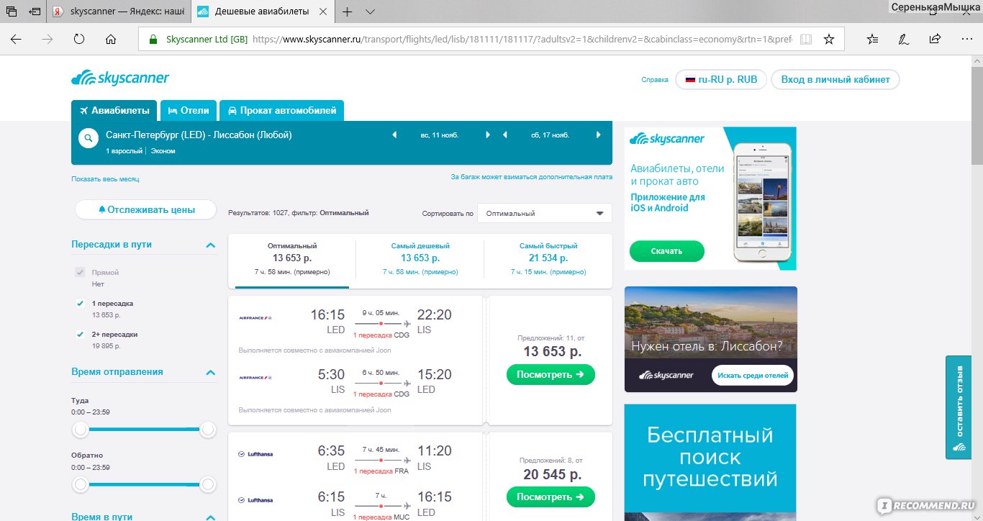Open the Сортировать по dropdown
The width and height of the screenshot is (983, 521).
[x=545, y=213]
